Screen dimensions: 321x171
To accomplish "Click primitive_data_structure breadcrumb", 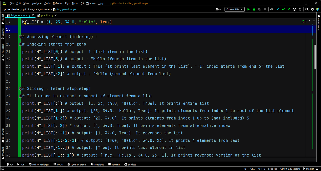I will pyautogui.click(x=36, y=9).
